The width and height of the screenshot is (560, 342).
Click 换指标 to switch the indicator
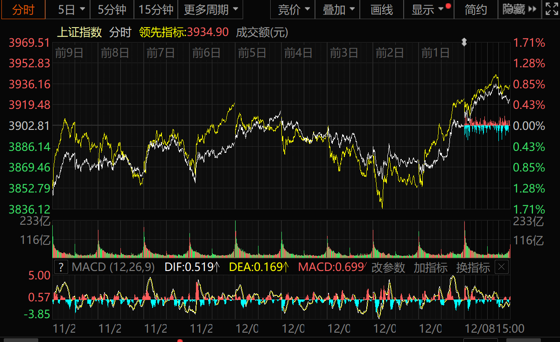(x=473, y=267)
